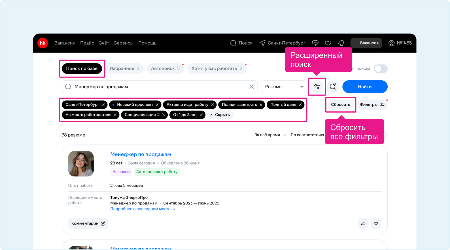Open the notifications bell icon
This screenshot has height=250, width=450.
[341, 43]
